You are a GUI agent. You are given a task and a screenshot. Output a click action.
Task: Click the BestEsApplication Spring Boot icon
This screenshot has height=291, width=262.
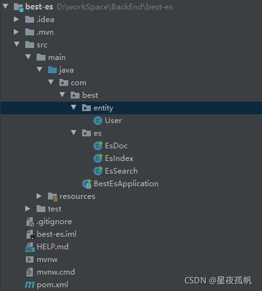pyautogui.click(x=86, y=184)
